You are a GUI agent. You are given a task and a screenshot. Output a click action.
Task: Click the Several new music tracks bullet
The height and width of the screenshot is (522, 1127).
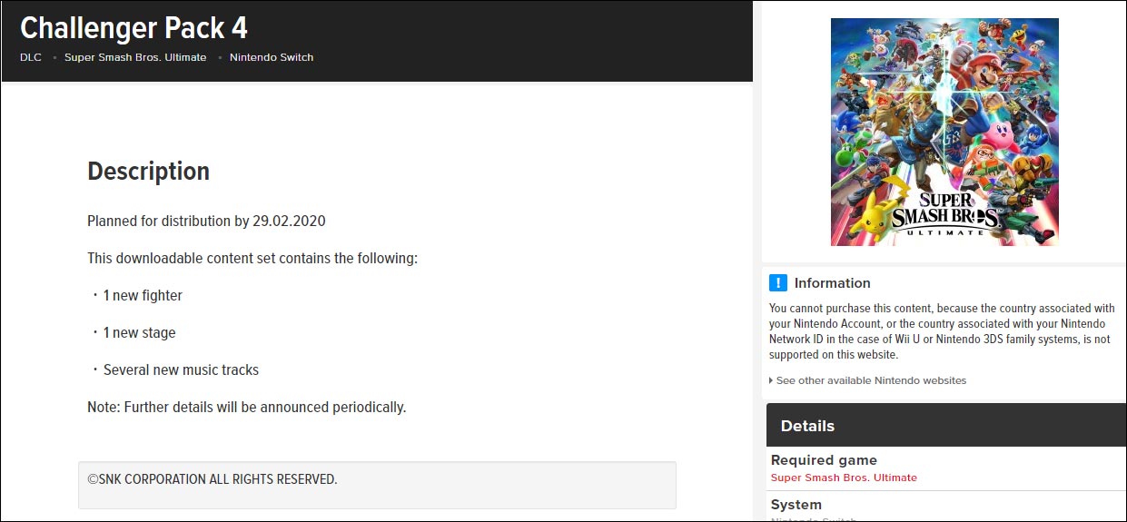click(181, 369)
